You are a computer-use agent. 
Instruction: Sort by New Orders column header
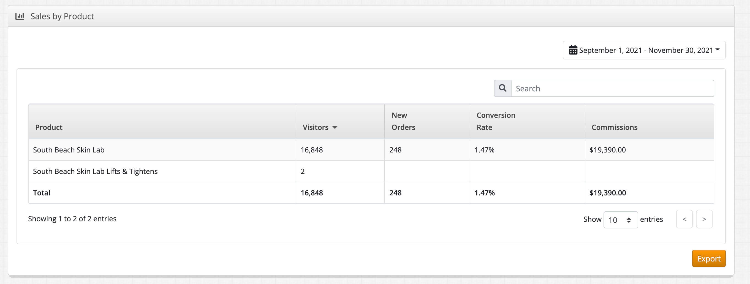pos(427,122)
